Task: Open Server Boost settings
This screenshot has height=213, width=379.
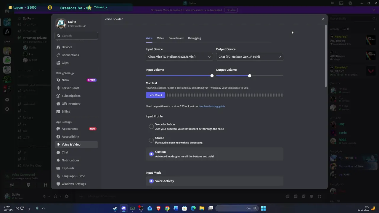Action: [76, 88]
